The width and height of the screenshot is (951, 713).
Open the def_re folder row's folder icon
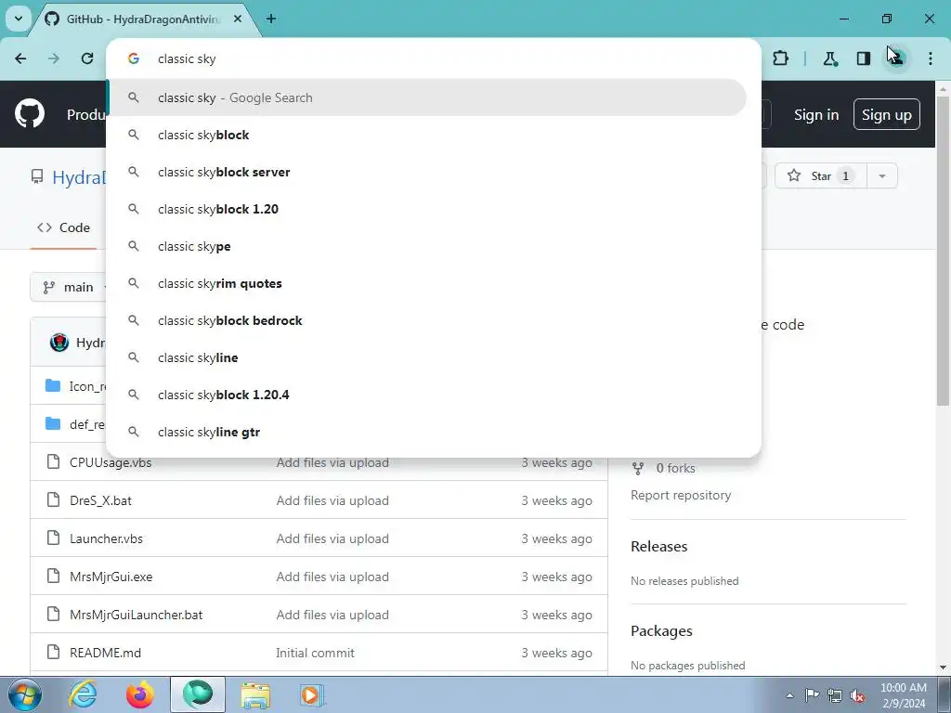[x=53, y=423]
